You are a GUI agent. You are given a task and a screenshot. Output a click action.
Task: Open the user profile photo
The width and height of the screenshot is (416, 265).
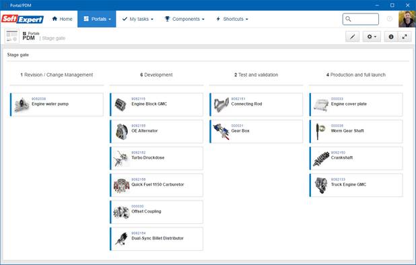[407, 19]
